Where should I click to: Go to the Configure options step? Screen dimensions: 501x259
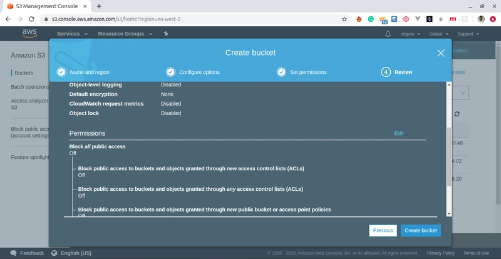click(x=199, y=72)
